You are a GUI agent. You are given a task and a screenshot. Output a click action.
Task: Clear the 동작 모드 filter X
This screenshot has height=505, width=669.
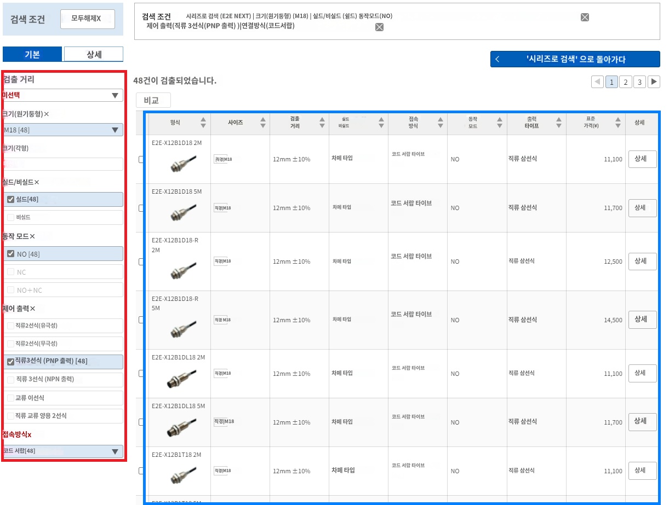pyautogui.click(x=32, y=237)
